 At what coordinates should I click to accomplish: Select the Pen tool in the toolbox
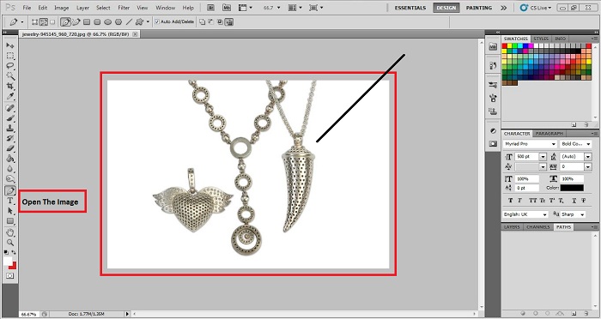coord(10,190)
